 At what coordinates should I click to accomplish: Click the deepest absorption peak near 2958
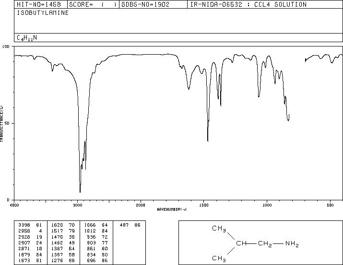click(x=80, y=192)
